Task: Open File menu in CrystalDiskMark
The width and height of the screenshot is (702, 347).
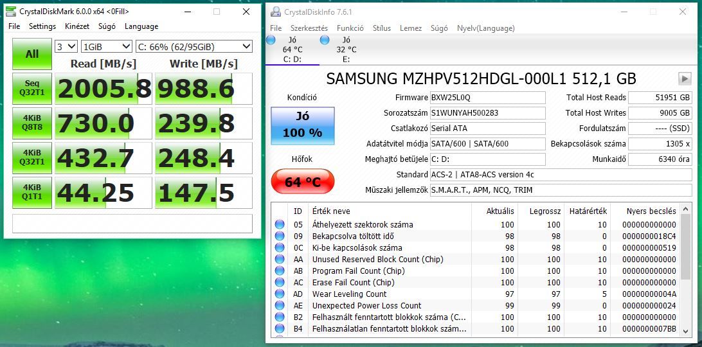Action: pyautogui.click(x=14, y=26)
